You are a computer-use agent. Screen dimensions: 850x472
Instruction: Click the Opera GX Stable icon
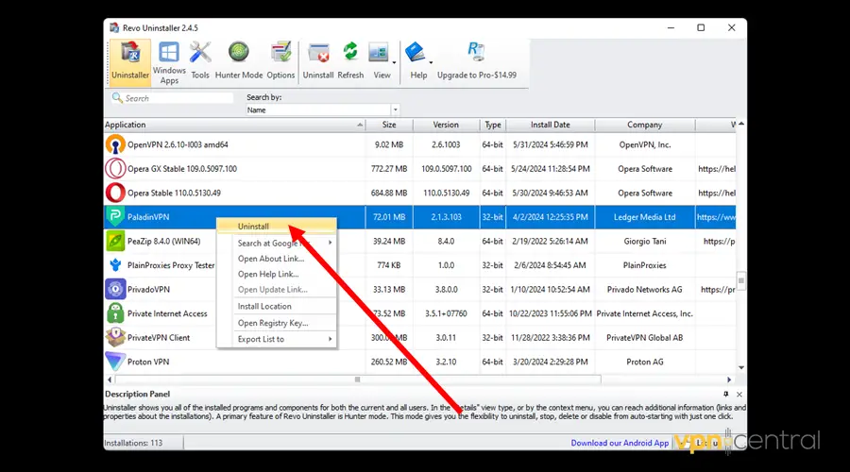115,169
